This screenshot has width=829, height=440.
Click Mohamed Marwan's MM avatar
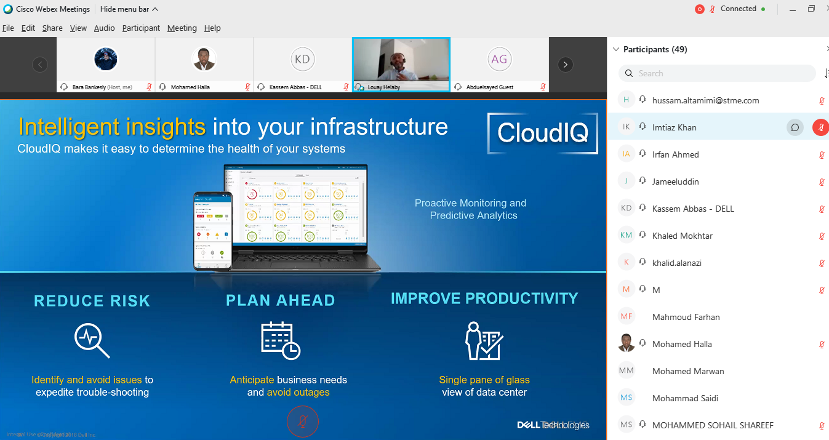click(x=627, y=370)
